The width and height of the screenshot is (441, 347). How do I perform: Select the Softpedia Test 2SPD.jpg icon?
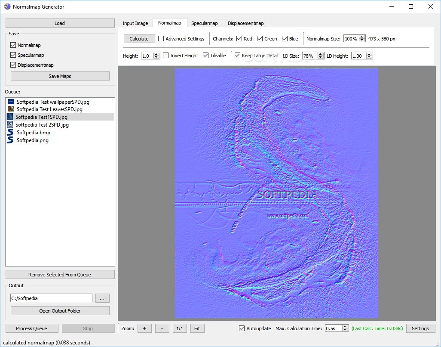[x=10, y=124]
